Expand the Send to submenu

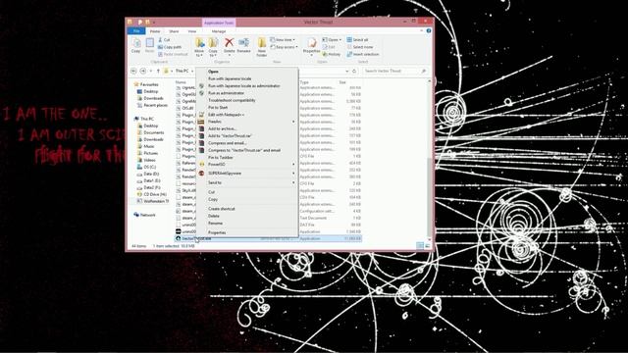point(247,182)
